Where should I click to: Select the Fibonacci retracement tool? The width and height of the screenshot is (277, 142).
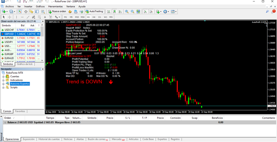tap(39, 17)
